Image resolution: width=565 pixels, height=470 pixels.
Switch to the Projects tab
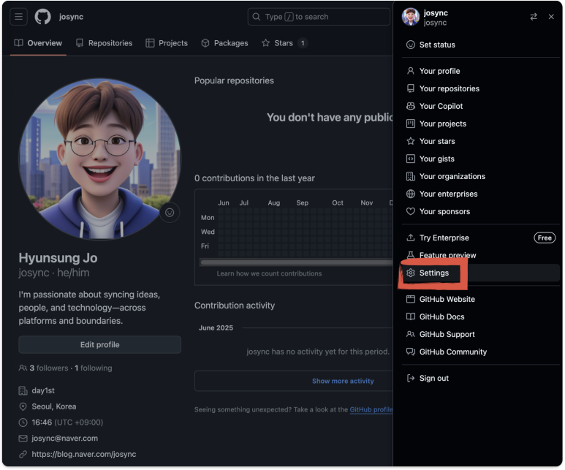[167, 43]
